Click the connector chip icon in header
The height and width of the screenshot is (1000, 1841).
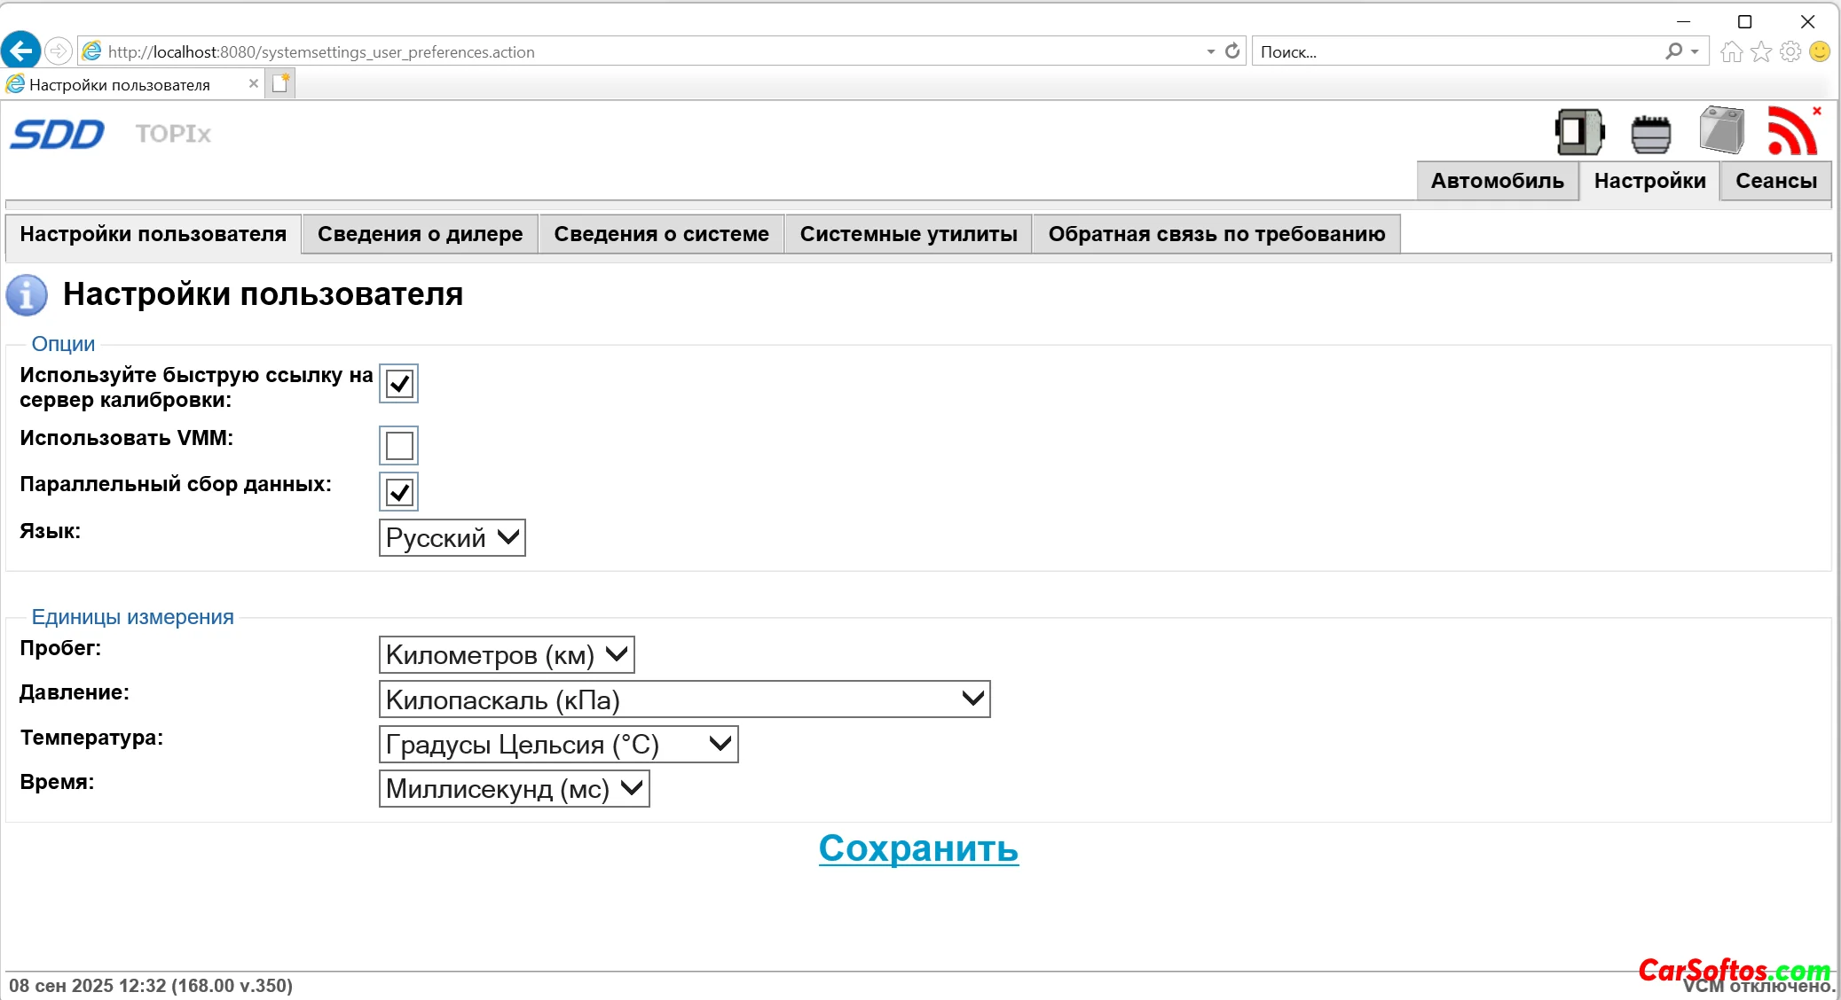coord(1650,134)
